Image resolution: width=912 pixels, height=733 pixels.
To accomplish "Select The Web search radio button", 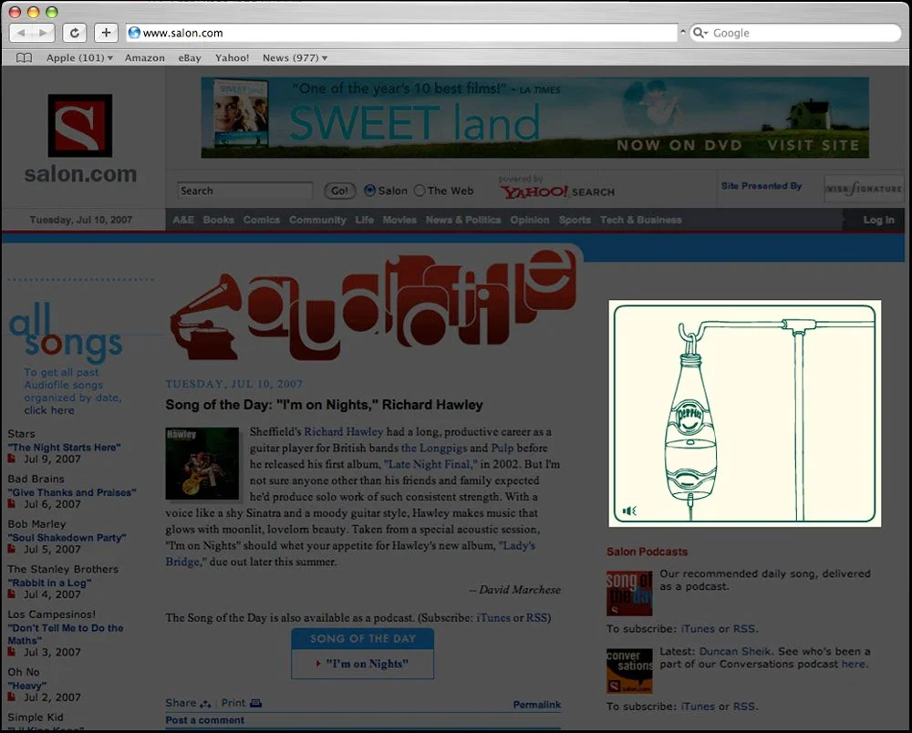I will [420, 191].
